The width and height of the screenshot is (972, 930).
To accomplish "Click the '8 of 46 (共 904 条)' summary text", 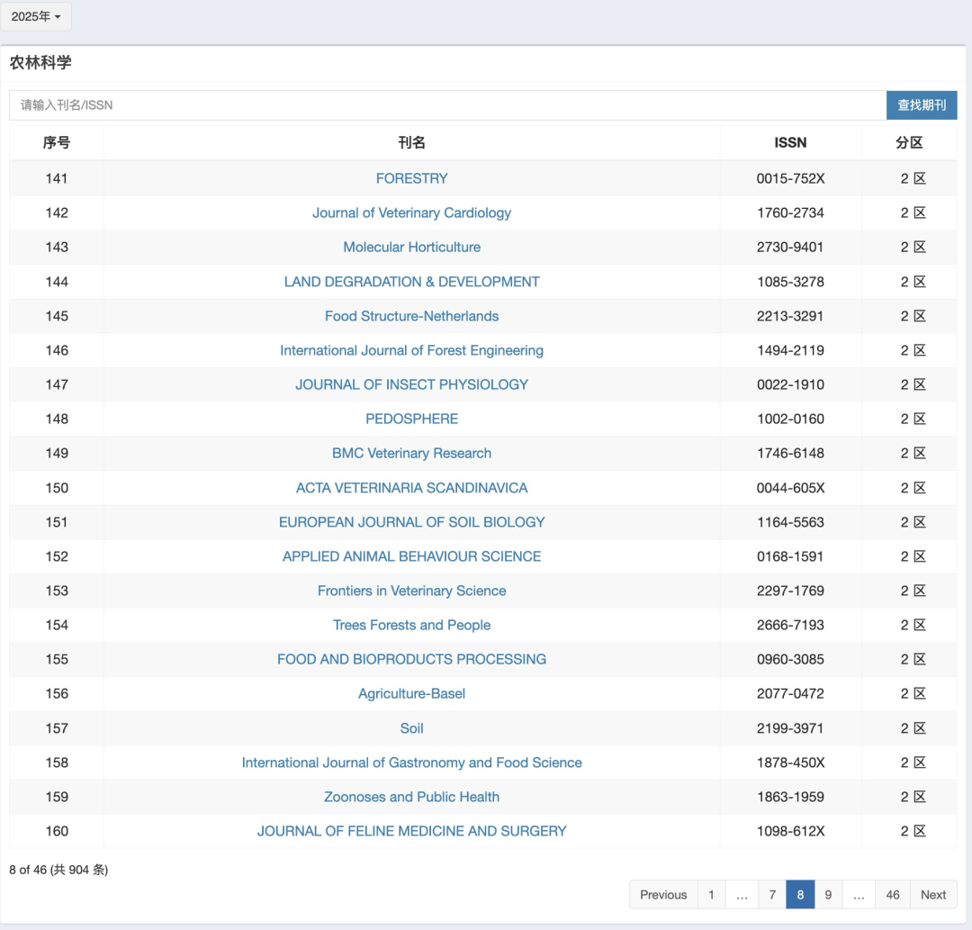I will 58,870.
